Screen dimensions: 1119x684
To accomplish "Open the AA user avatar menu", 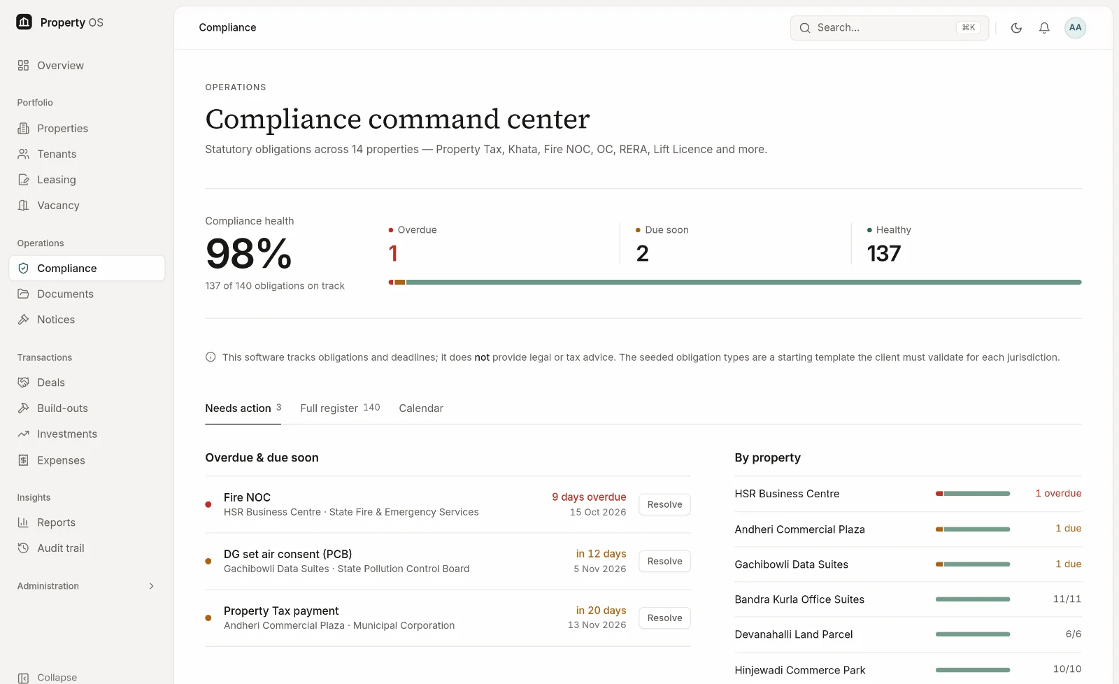I will pyautogui.click(x=1076, y=28).
